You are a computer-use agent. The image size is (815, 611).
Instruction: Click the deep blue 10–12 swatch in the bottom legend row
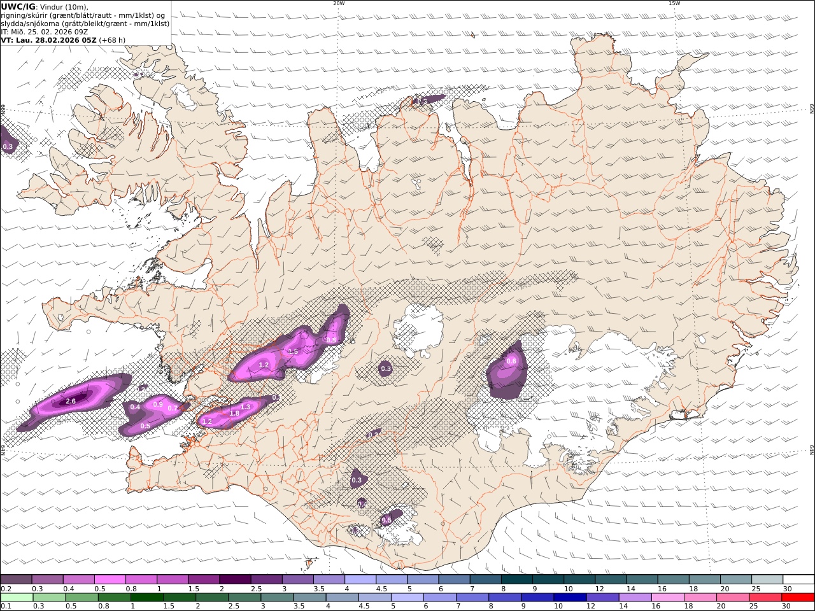pos(570,598)
